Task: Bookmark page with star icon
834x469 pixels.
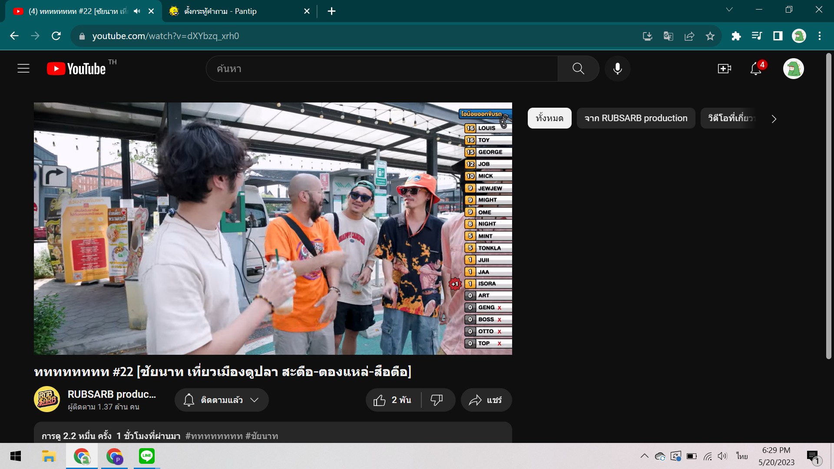Action: (x=710, y=36)
